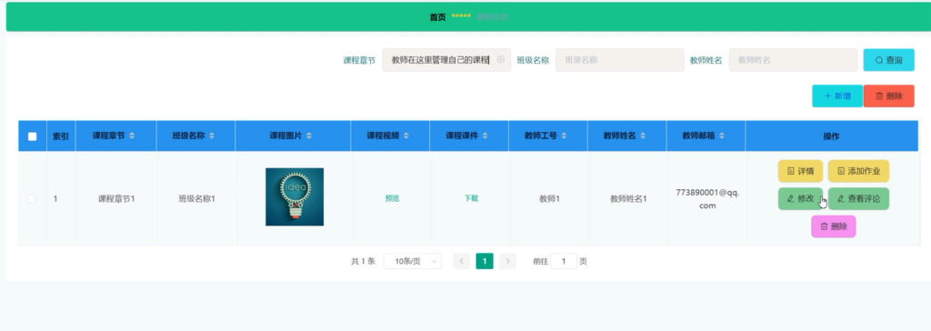Click the 773890001@qq.com email cell

point(707,199)
